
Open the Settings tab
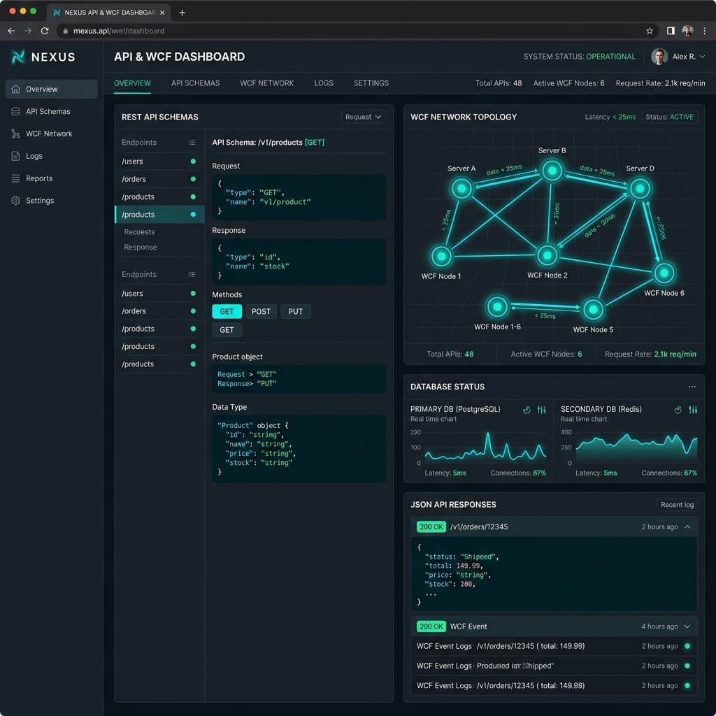[x=371, y=83]
